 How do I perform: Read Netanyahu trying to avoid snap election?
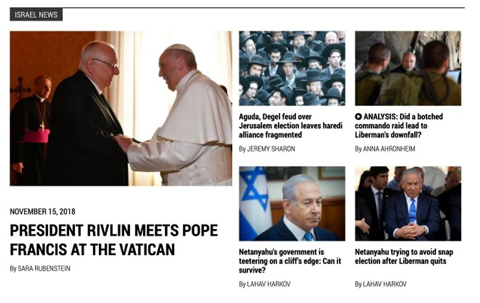[x=404, y=256]
